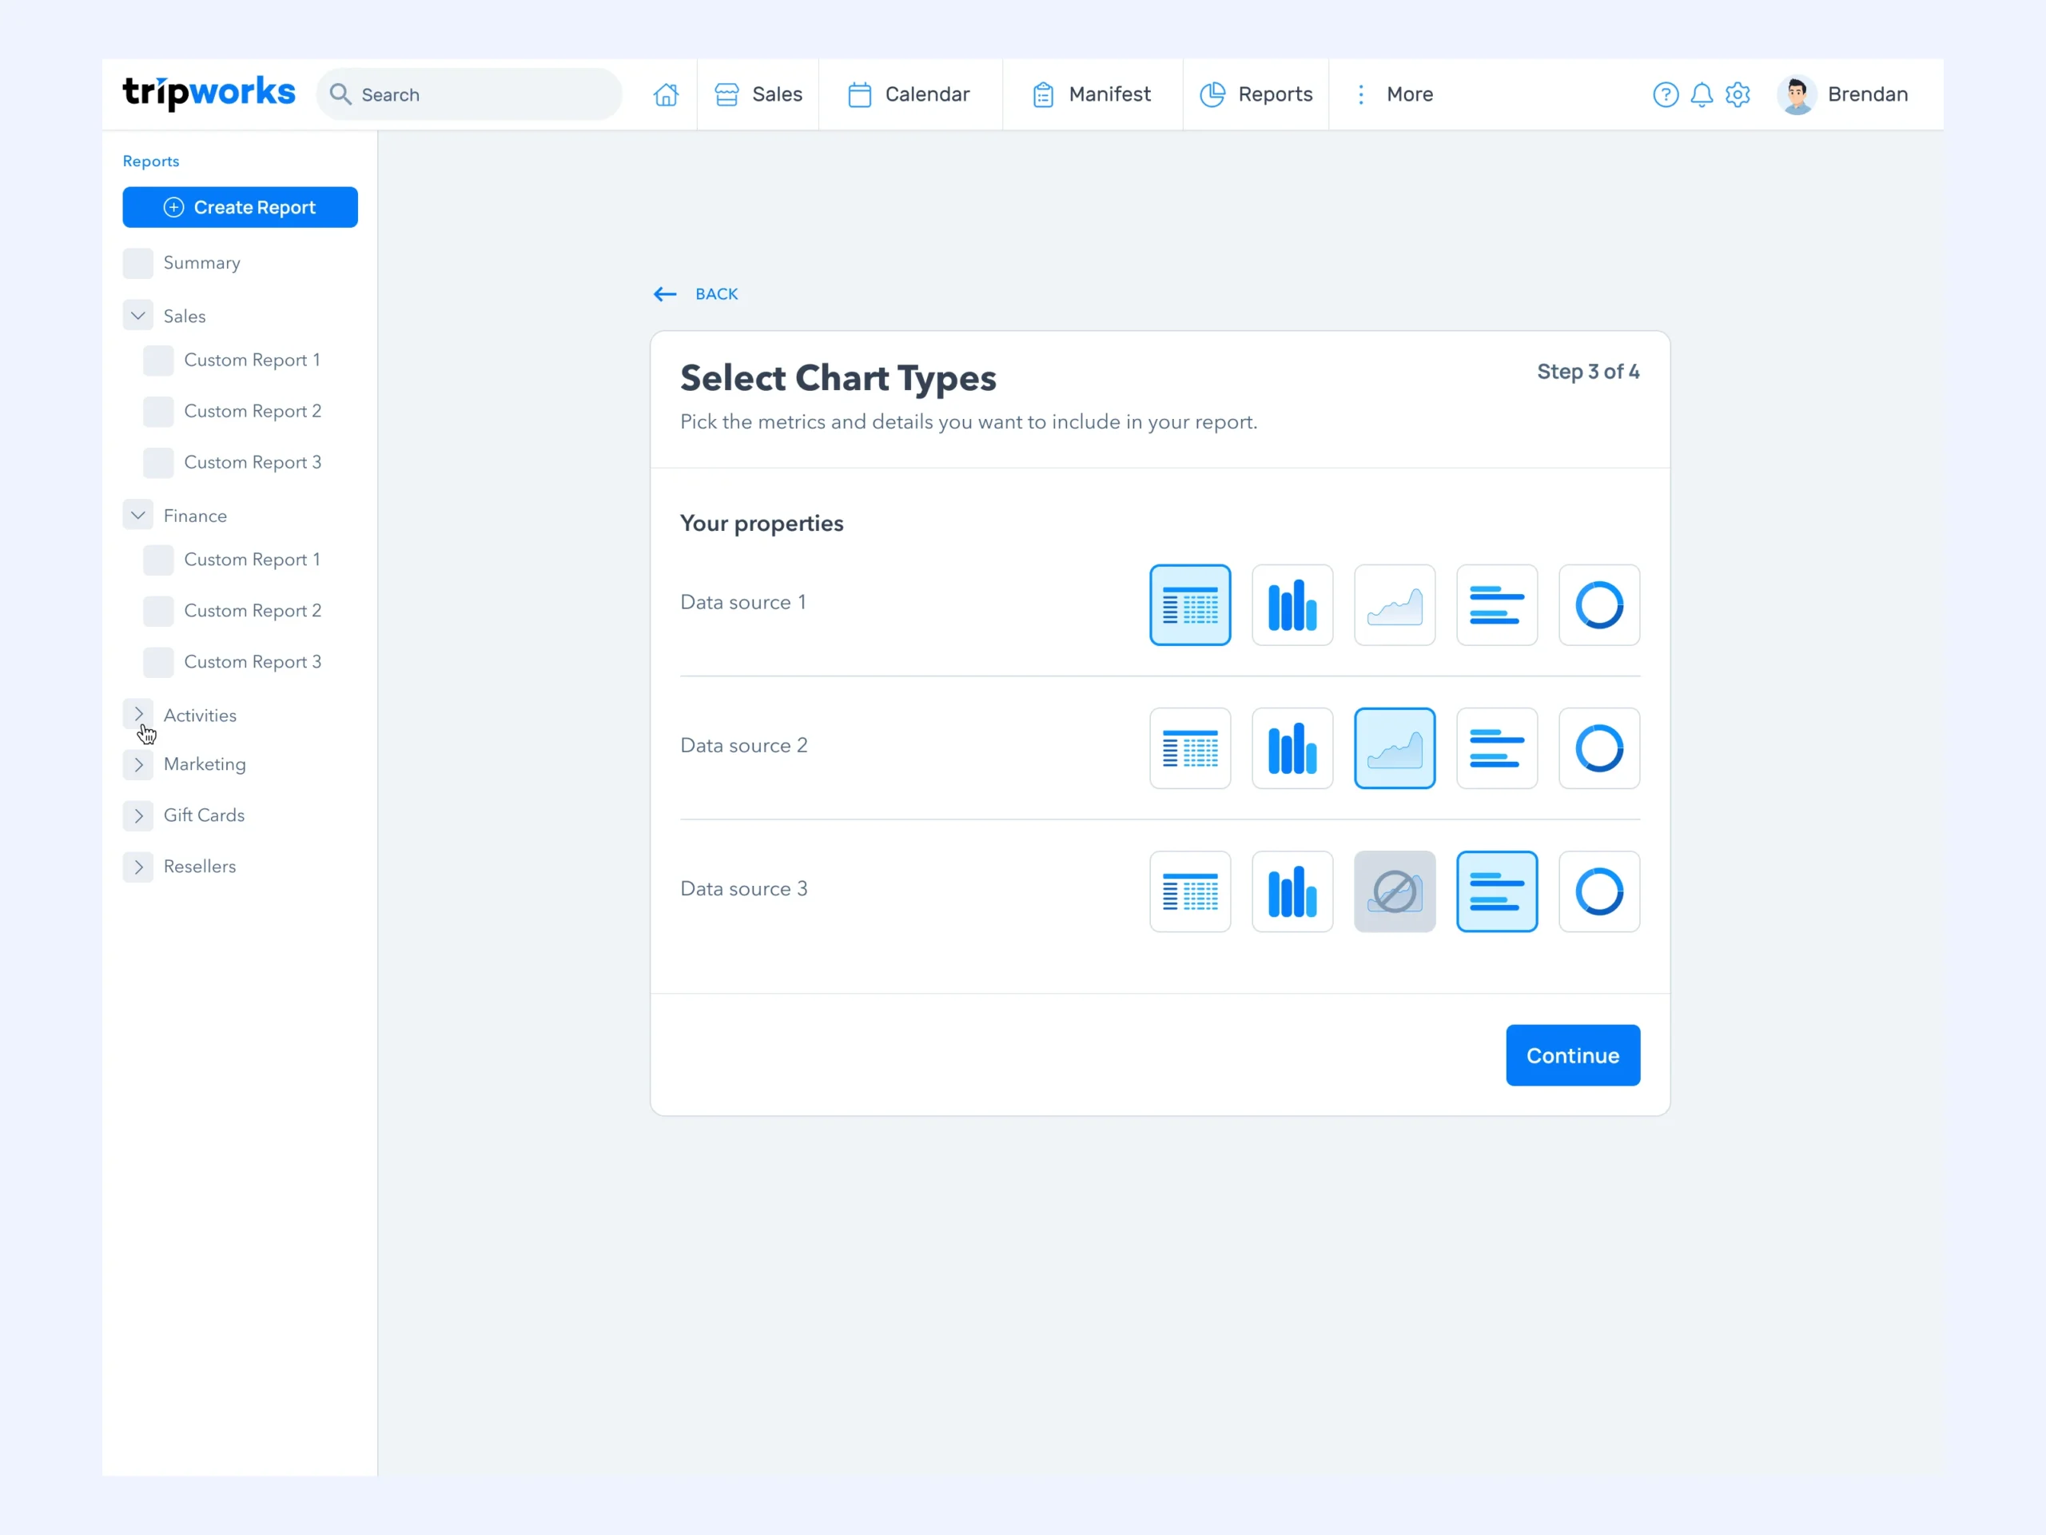Toggle Finance Custom Report 2 checkbox
Viewport: 2046px width, 1535px height.
click(x=158, y=611)
